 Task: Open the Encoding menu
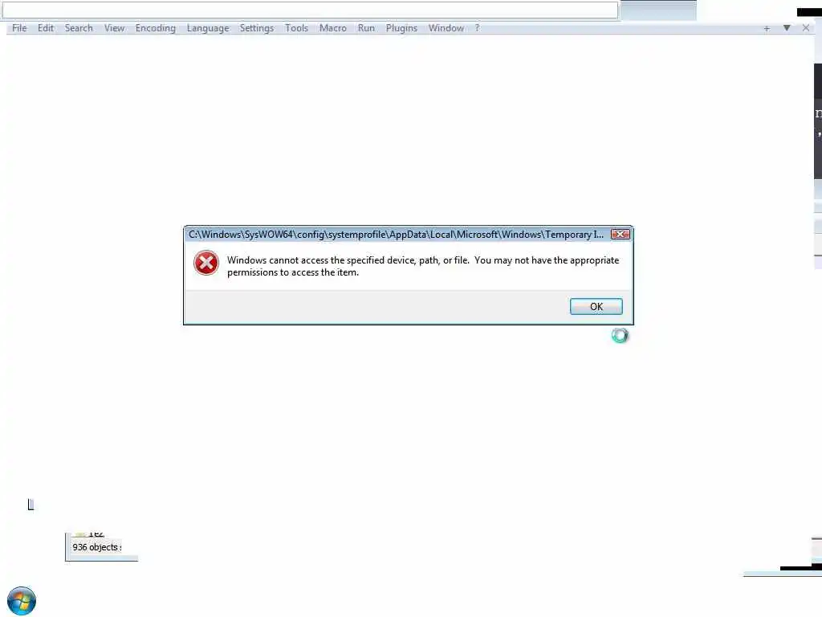155,28
